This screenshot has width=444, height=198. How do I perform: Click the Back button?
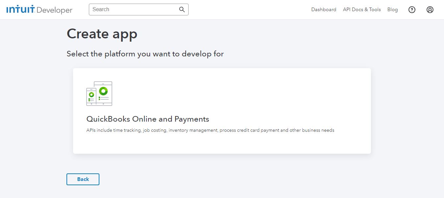point(83,179)
